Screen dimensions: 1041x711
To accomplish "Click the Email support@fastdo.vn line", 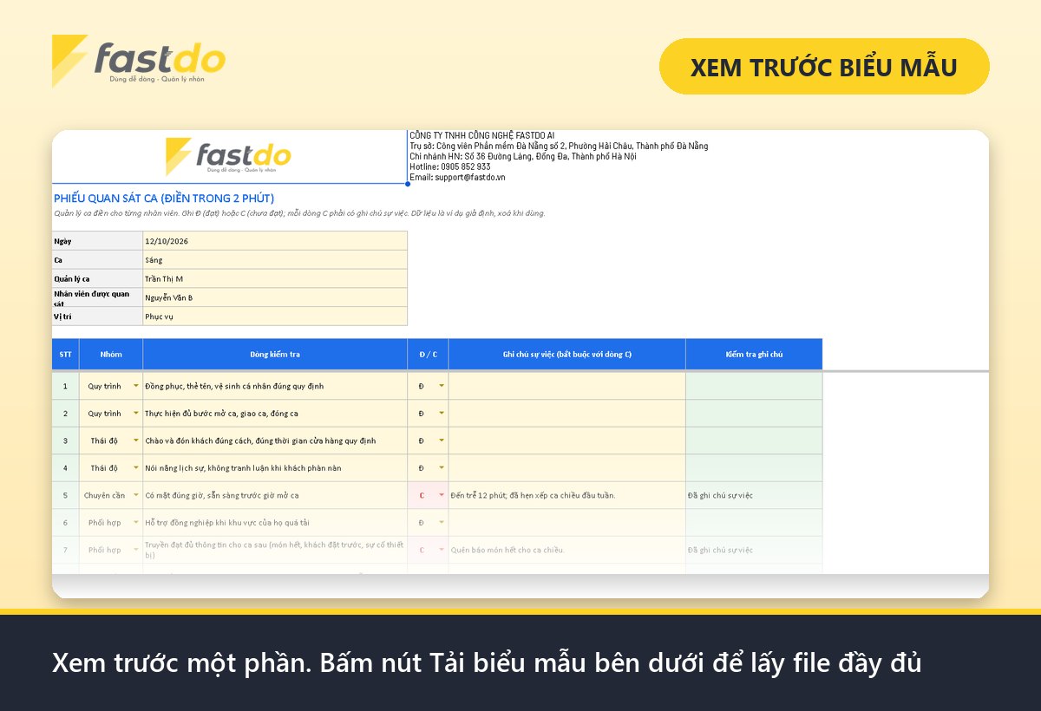I will tap(457, 177).
